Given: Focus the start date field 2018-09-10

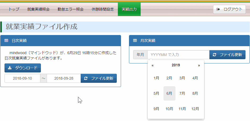Looking at the screenshot, I should point(22,78).
